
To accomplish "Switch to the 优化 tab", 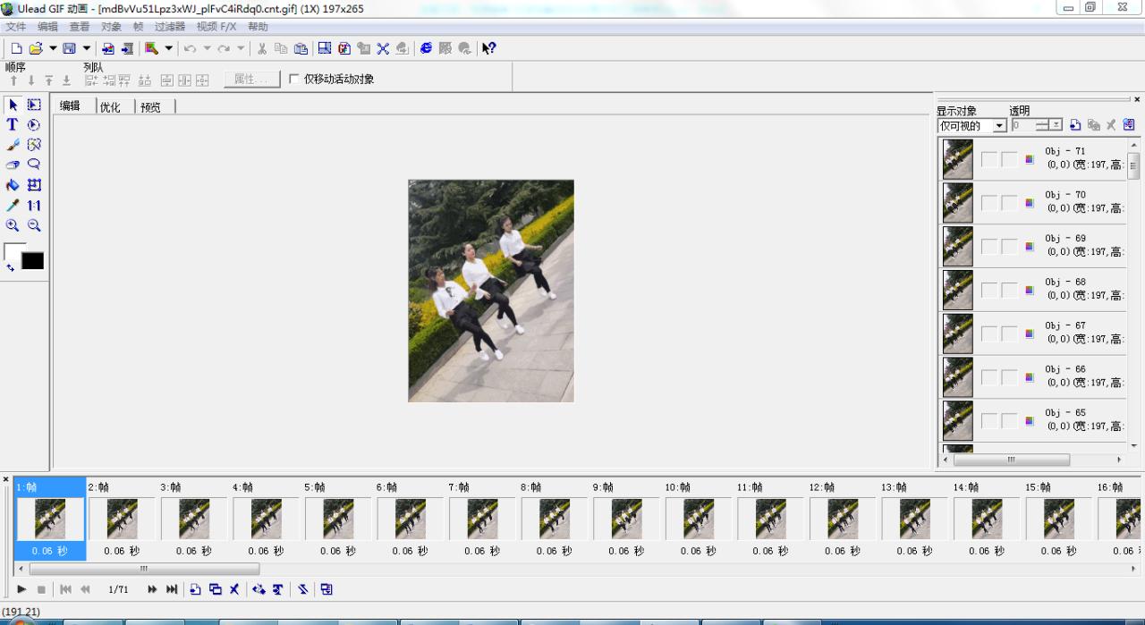I will (110, 106).
